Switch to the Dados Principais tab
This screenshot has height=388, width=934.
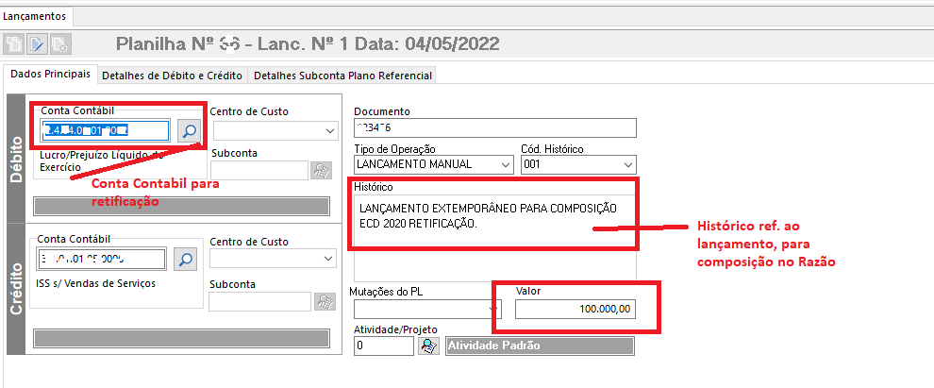click(51, 75)
